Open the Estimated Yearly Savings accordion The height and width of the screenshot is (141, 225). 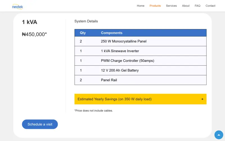[x=140, y=99]
